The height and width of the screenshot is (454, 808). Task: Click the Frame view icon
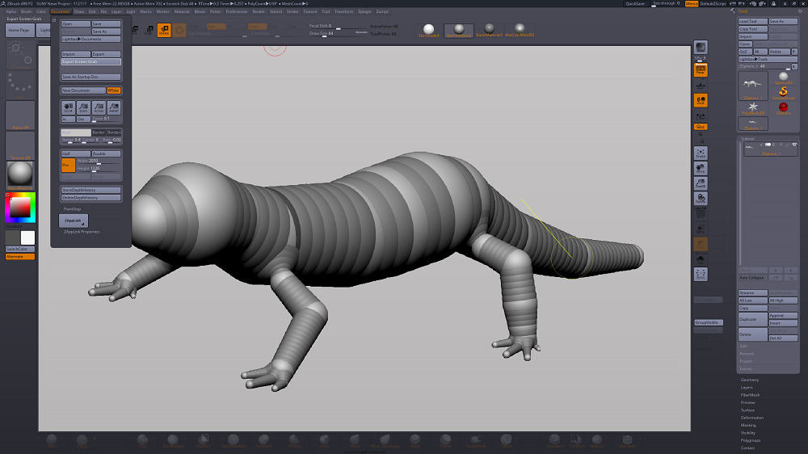pyautogui.click(x=701, y=153)
